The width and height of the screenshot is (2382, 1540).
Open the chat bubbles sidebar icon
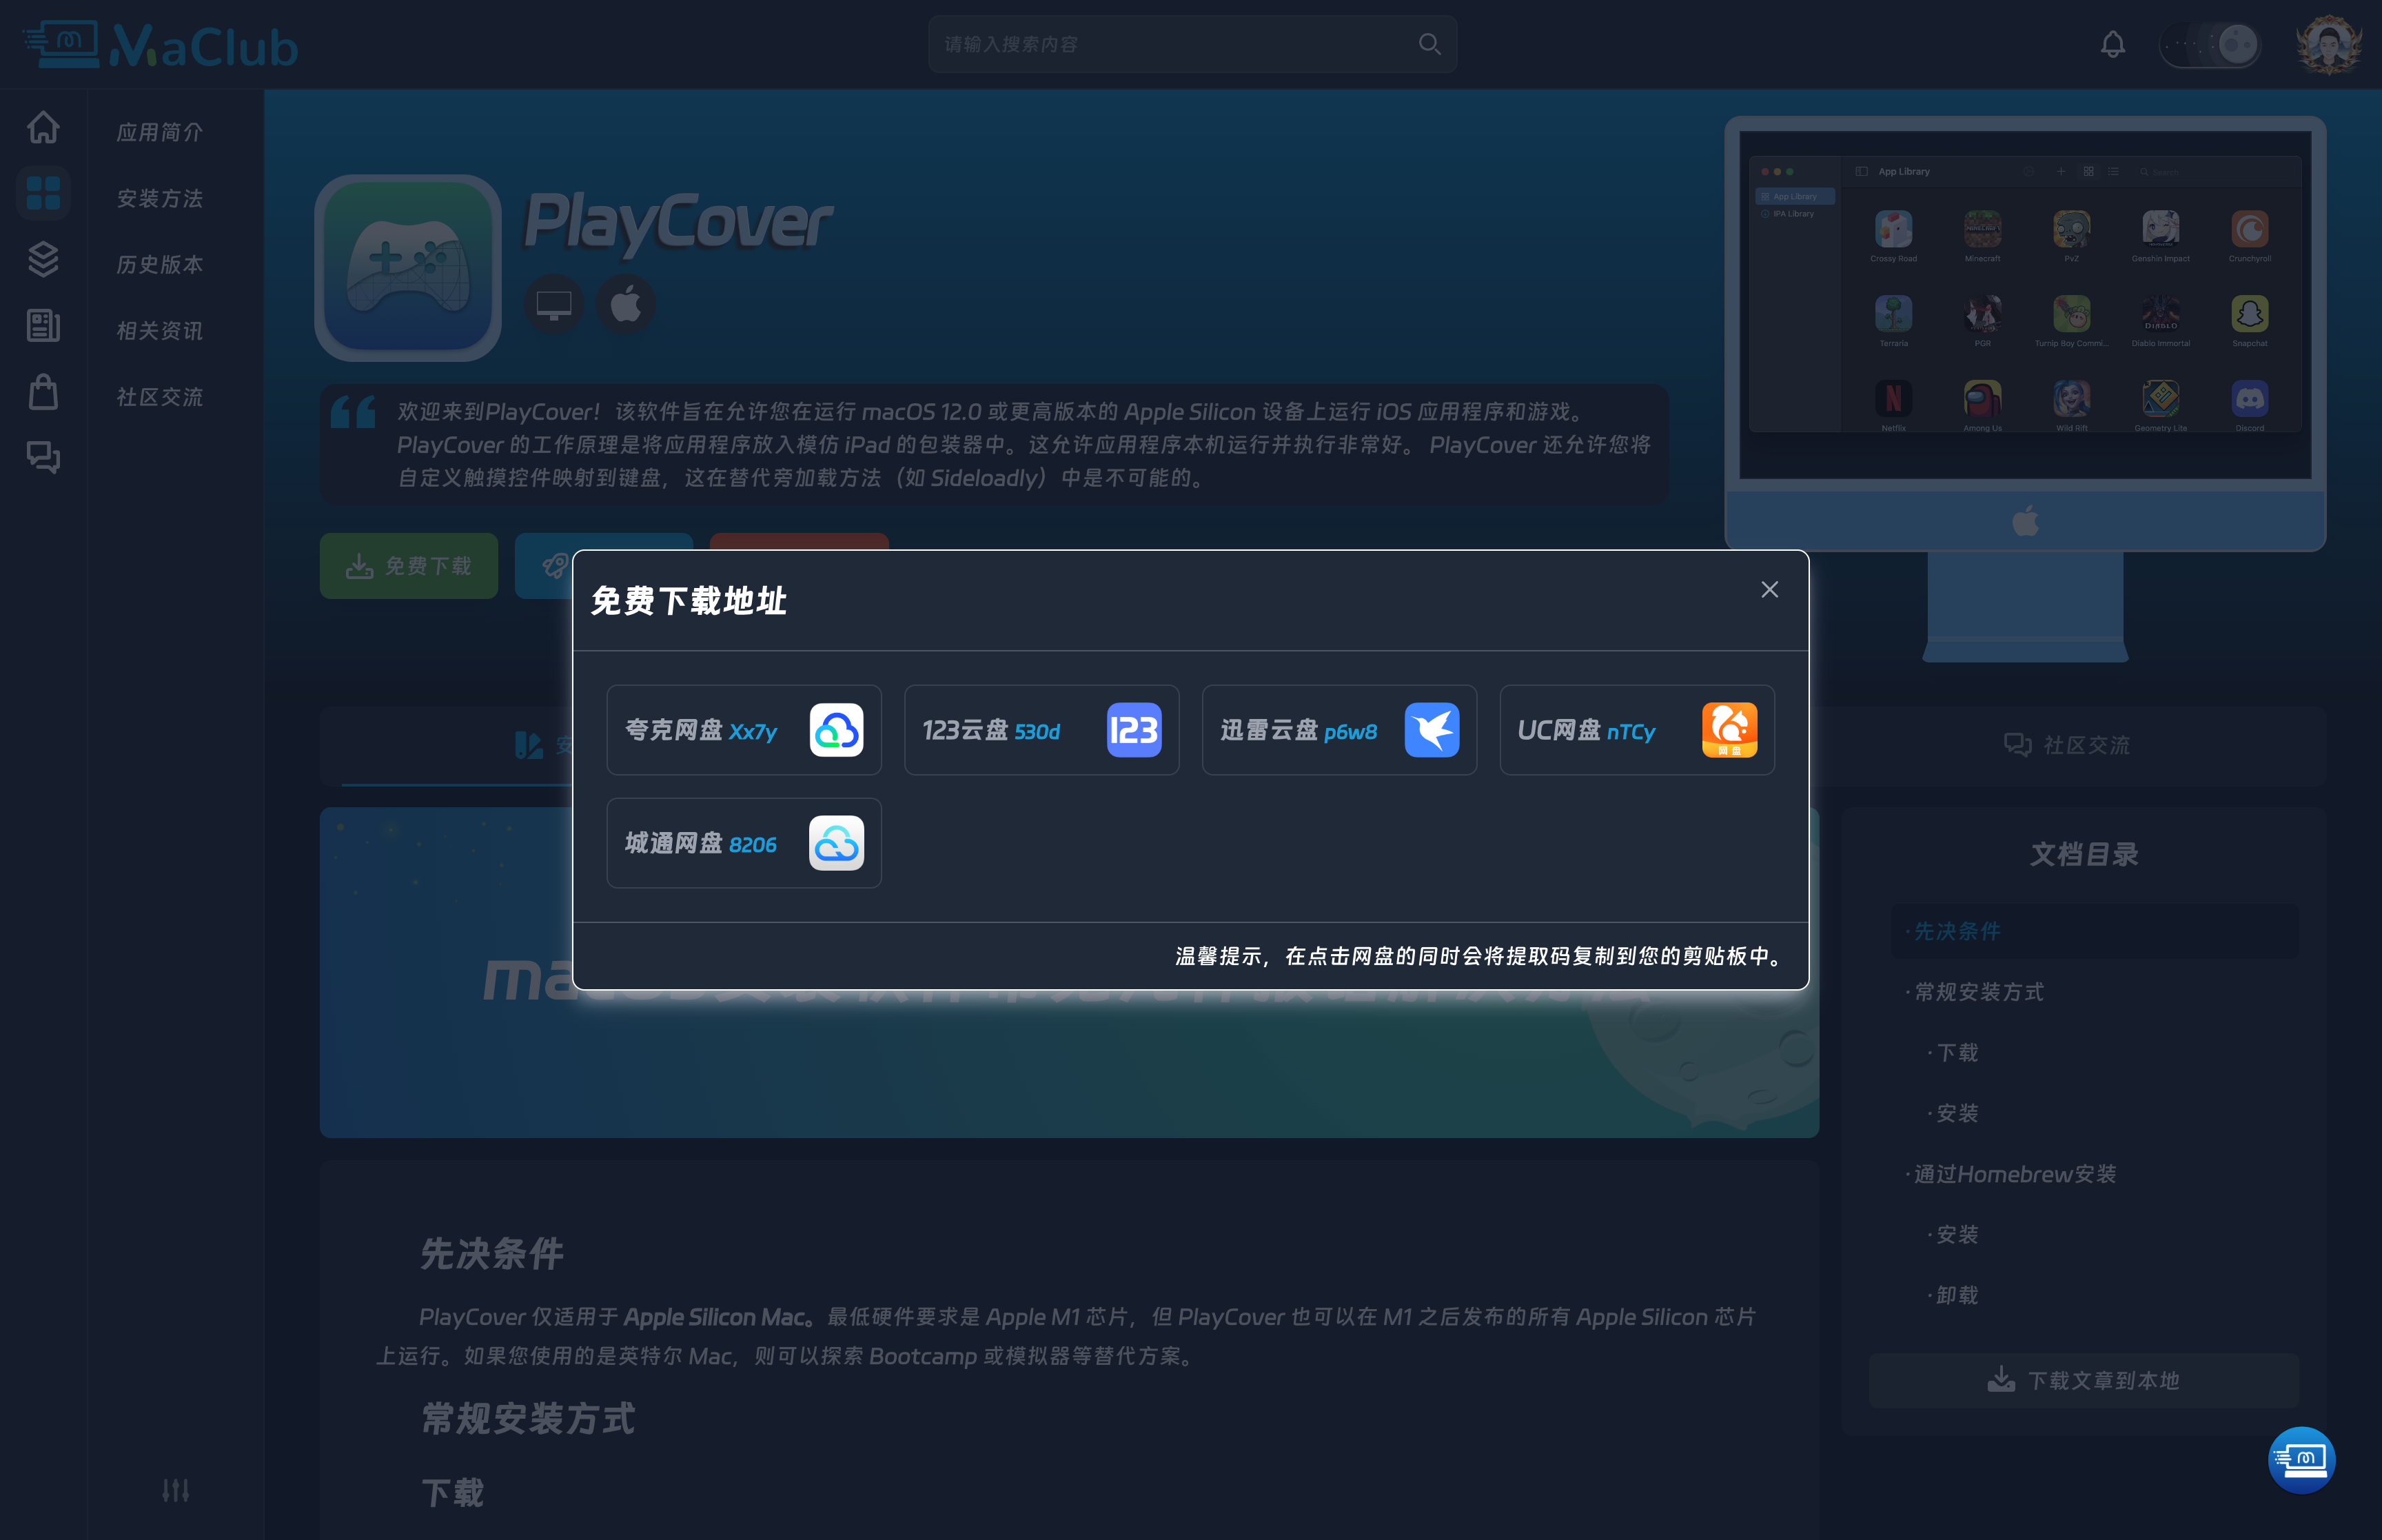click(x=43, y=457)
